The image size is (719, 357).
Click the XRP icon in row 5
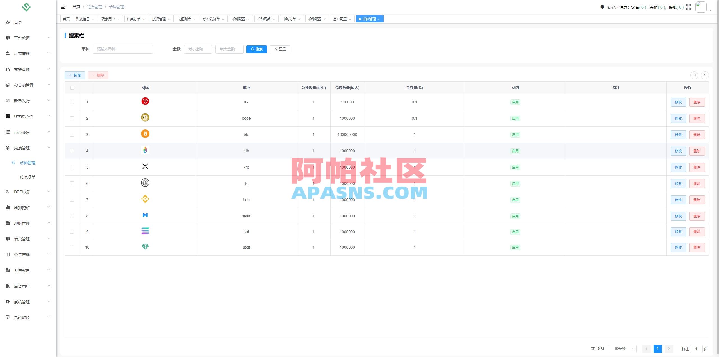(145, 167)
